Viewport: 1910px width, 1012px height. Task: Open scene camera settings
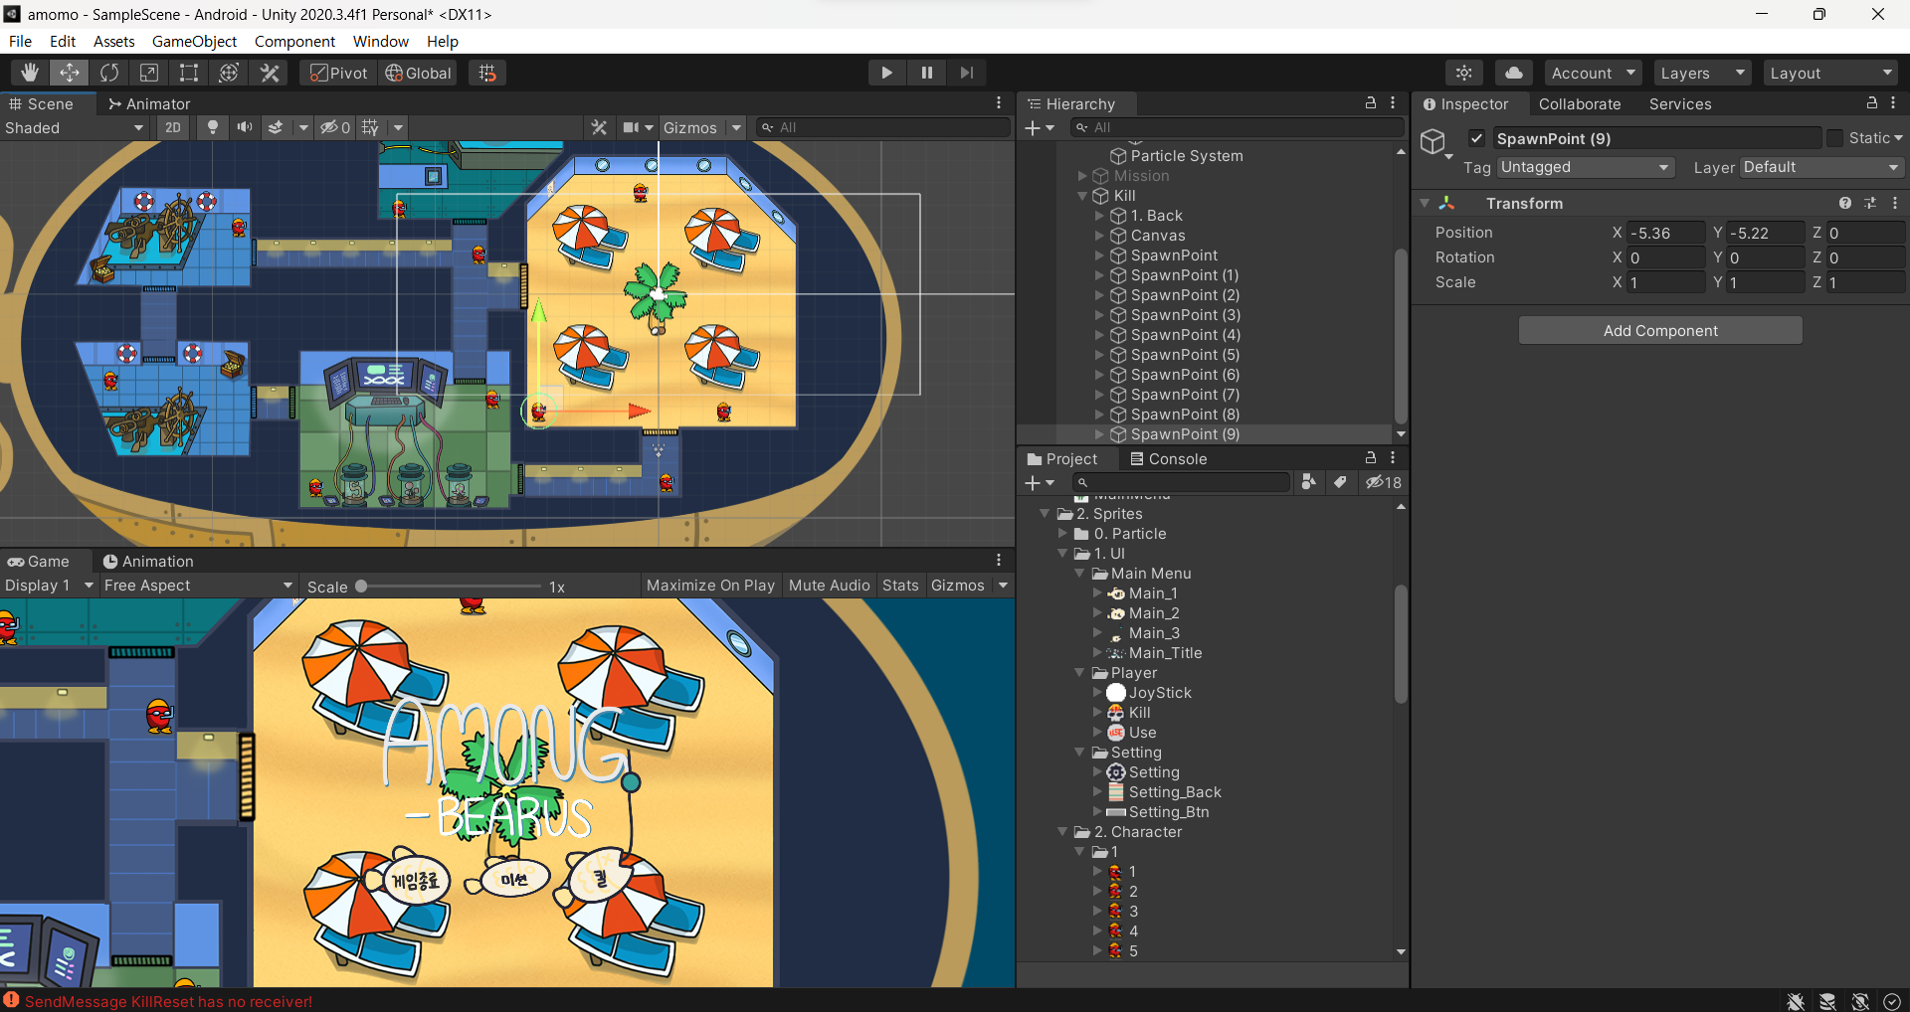point(631,127)
